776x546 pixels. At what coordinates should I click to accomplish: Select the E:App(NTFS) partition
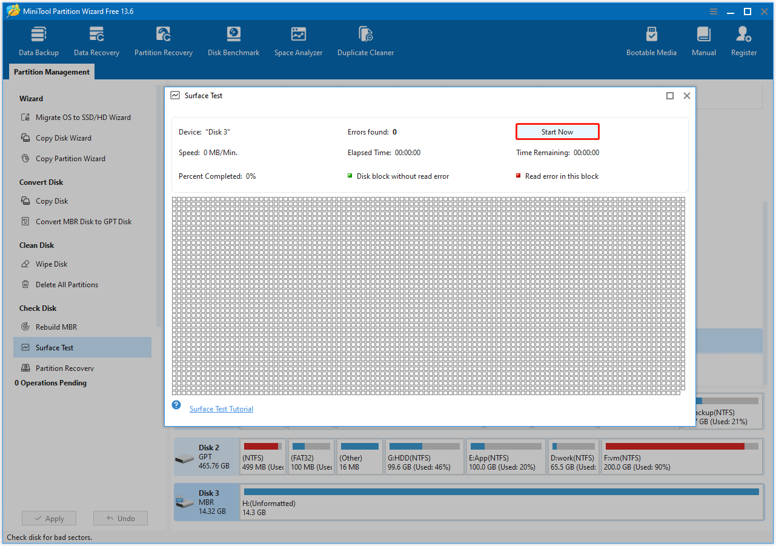[x=506, y=457]
